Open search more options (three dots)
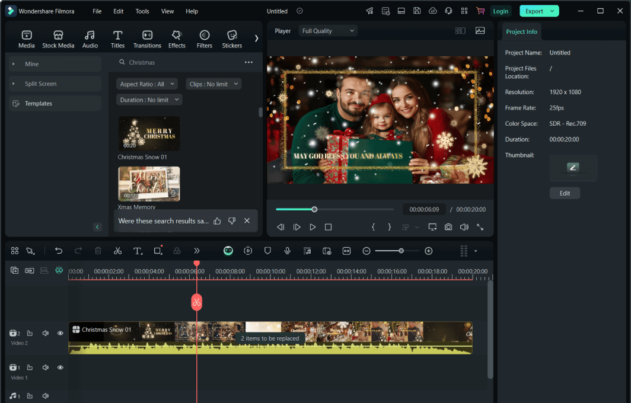This screenshot has width=631, height=403. [248, 62]
